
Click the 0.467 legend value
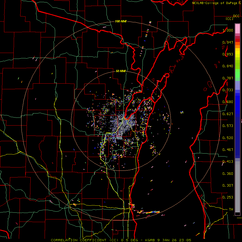(x=228, y=150)
